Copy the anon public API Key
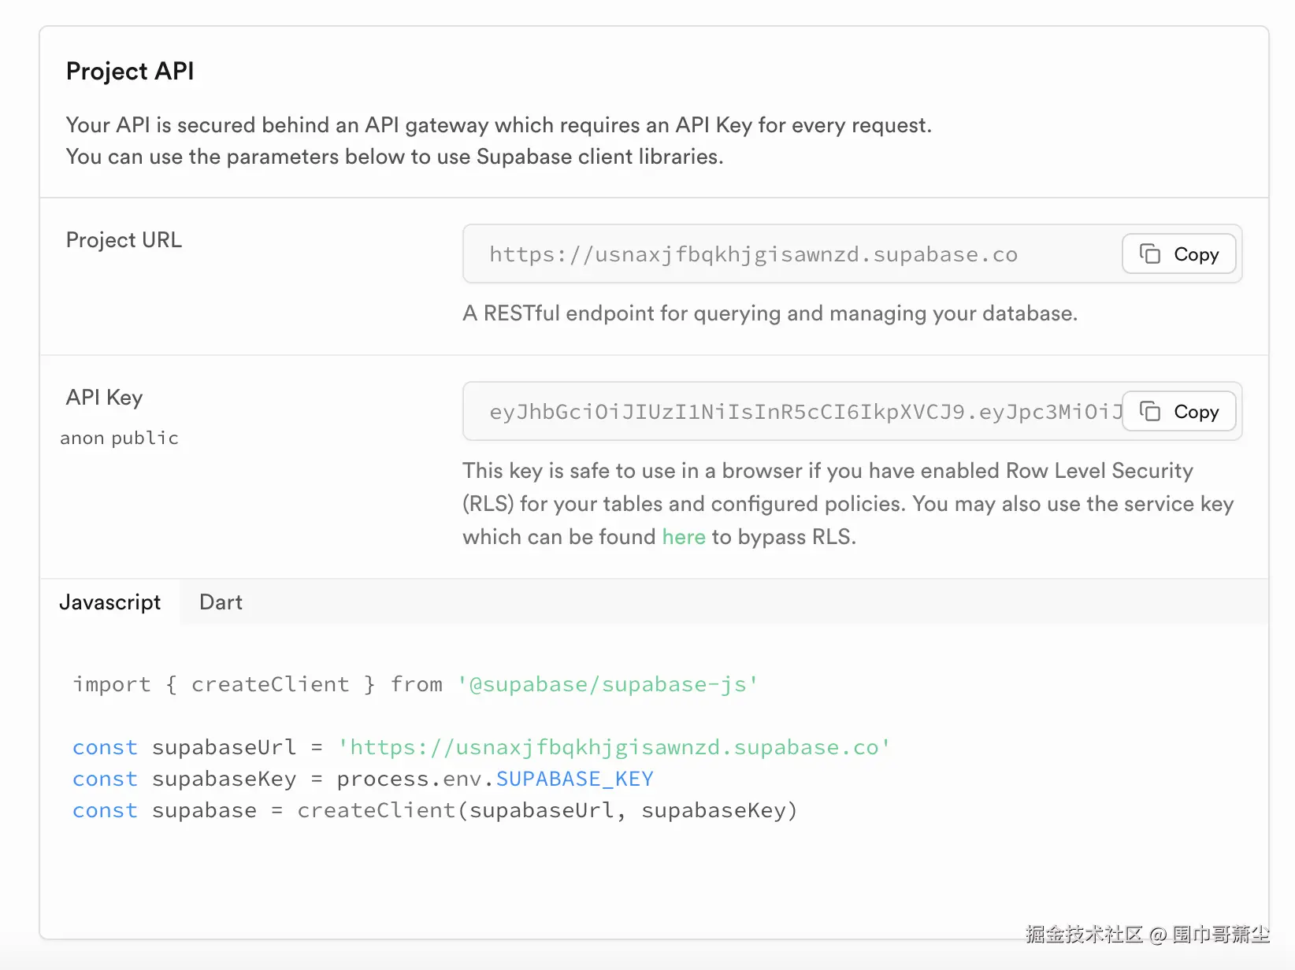Viewport: 1295px width, 970px height. (x=1178, y=412)
